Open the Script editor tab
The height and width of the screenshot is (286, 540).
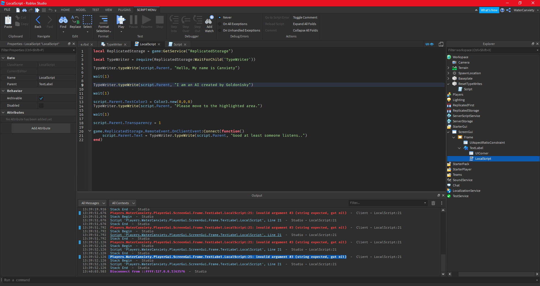(x=177, y=44)
